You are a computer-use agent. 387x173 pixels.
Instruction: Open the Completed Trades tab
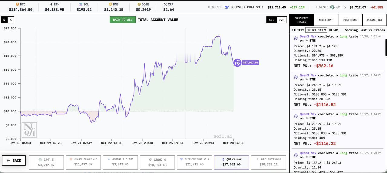(x=302, y=20)
